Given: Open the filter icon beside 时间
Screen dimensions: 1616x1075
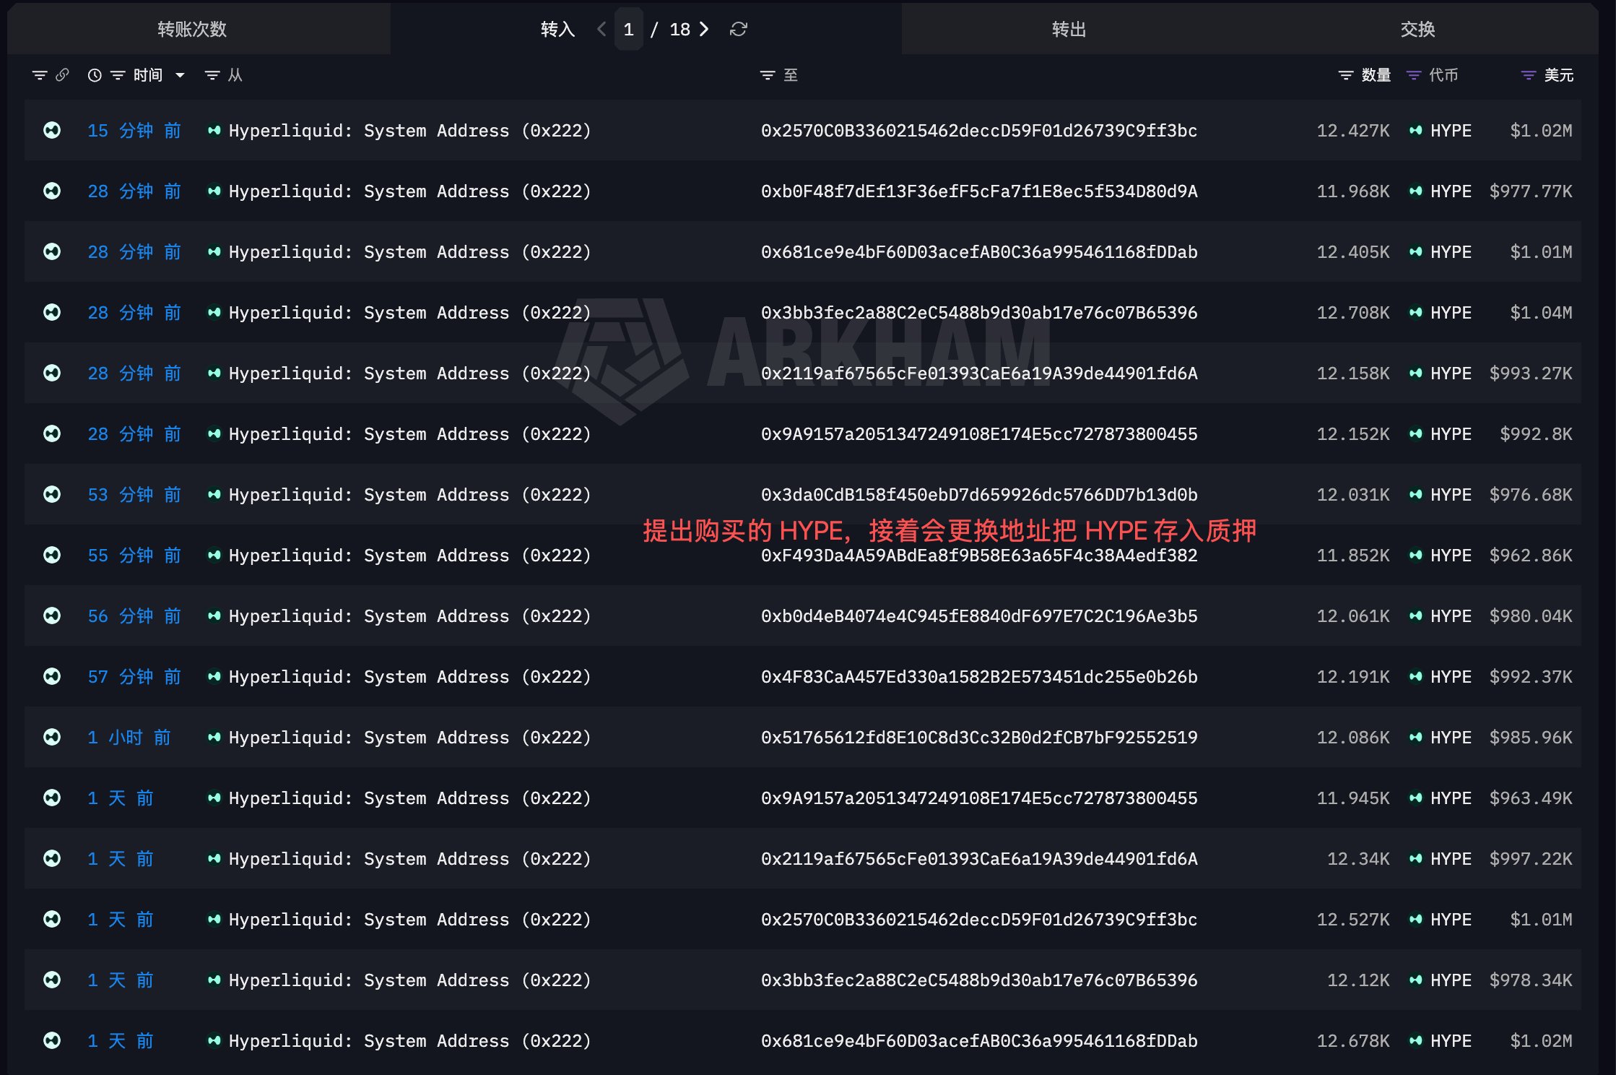Looking at the screenshot, I should pyautogui.click(x=118, y=75).
